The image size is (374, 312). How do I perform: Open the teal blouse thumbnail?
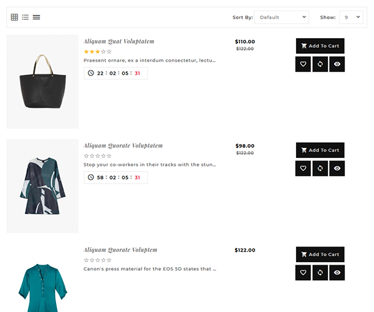42,278
